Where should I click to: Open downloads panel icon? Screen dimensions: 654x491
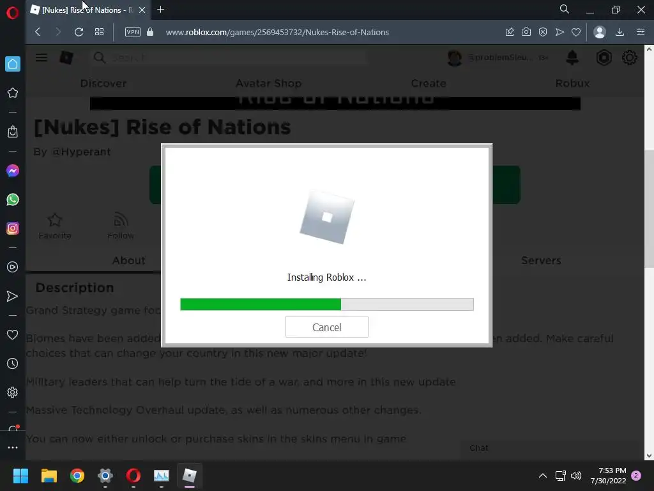click(620, 32)
